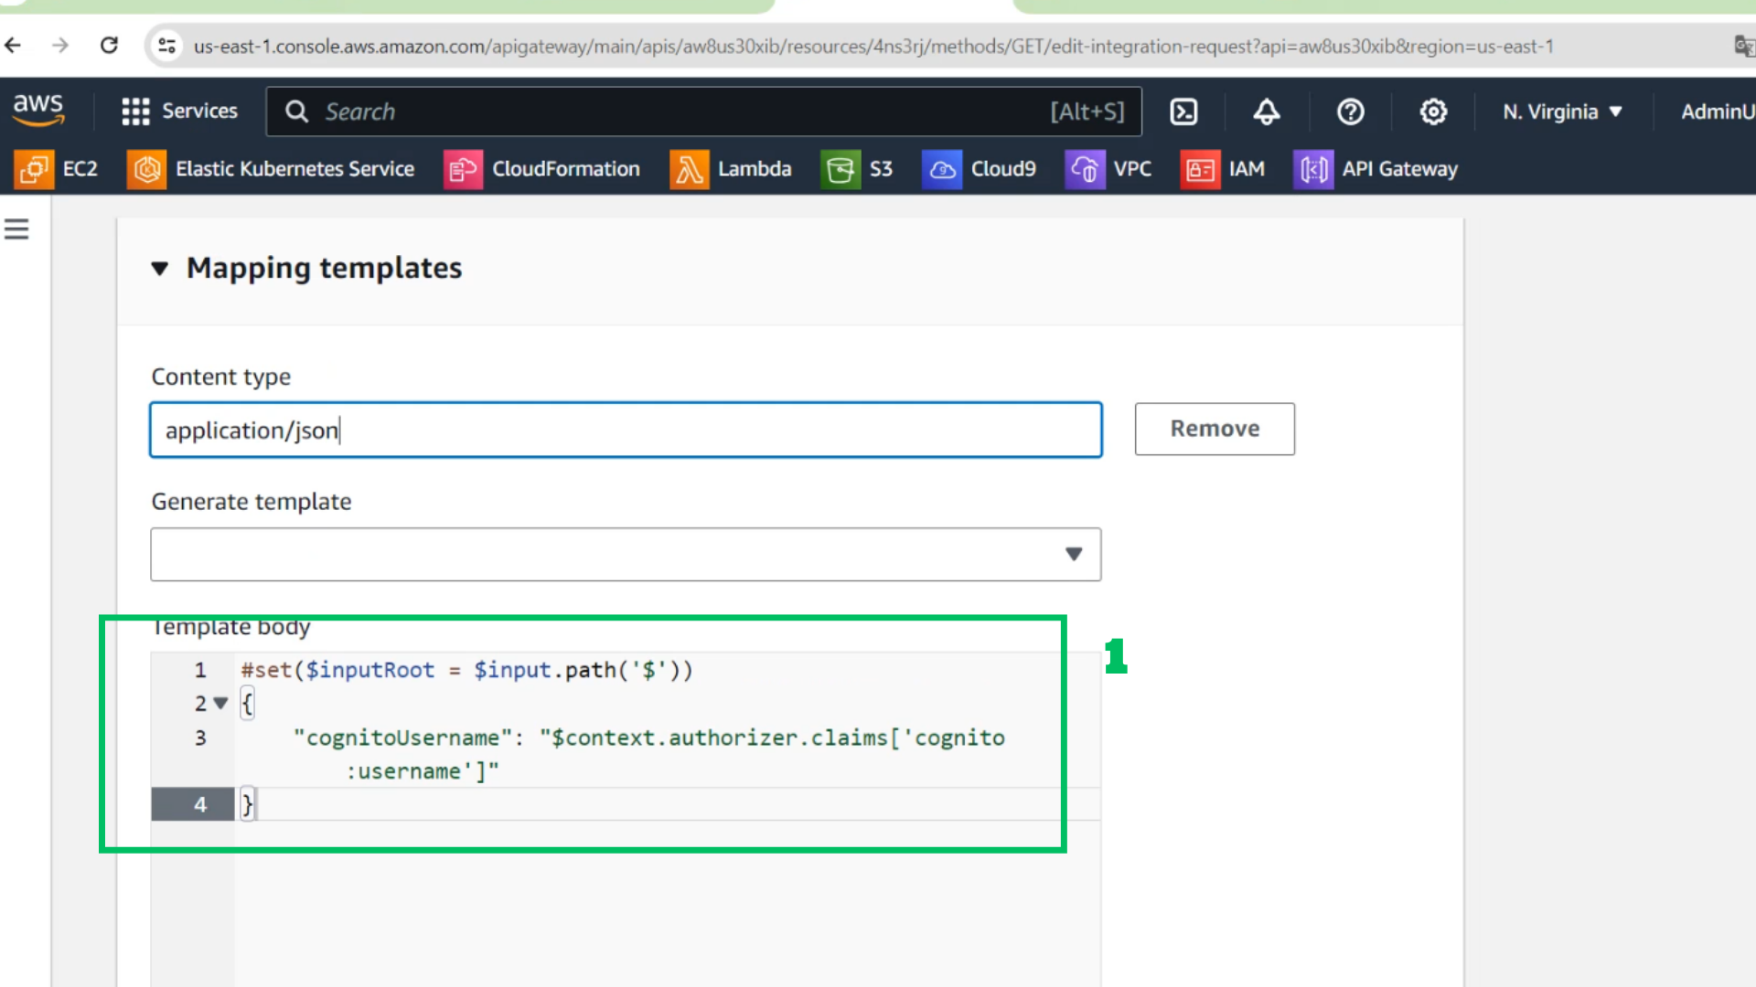Fold the code block at line 2

pyautogui.click(x=220, y=704)
